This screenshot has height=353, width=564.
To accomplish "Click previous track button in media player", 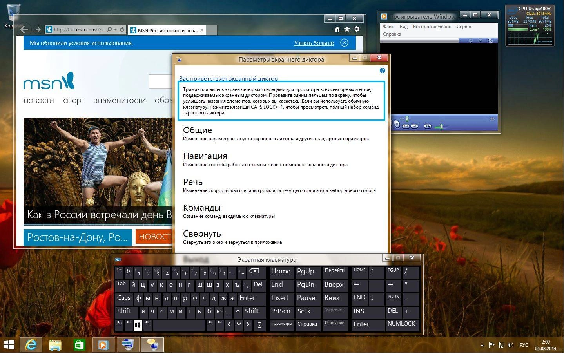I will pyautogui.click(x=406, y=126).
